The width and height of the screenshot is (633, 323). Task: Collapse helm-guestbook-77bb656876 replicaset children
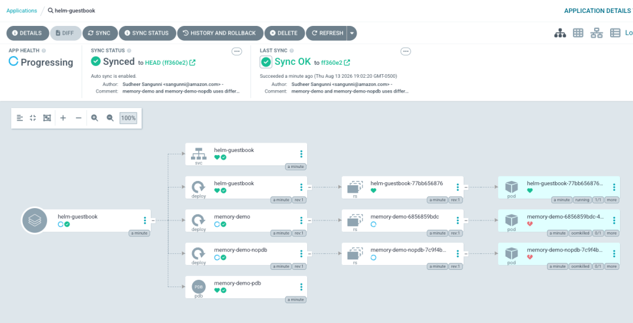pyautogui.click(x=466, y=187)
